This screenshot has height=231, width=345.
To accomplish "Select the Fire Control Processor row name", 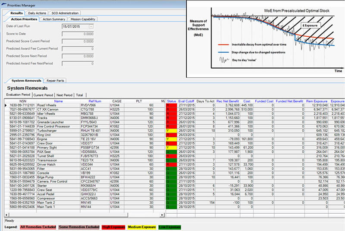I will 53,127.
